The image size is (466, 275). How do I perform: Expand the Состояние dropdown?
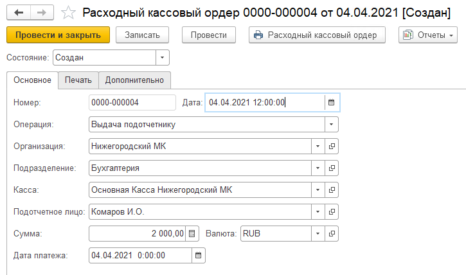point(163,58)
